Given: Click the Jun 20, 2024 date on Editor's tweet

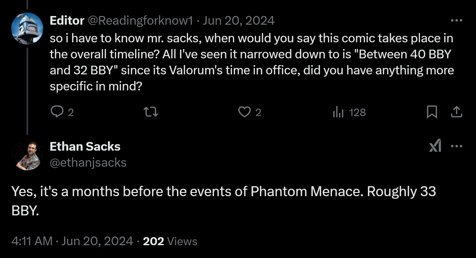Looking at the screenshot, I should (x=239, y=21).
